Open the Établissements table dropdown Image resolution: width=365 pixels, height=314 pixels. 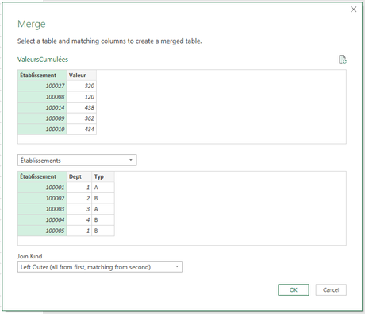pyautogui.click(x=77, y=161)
